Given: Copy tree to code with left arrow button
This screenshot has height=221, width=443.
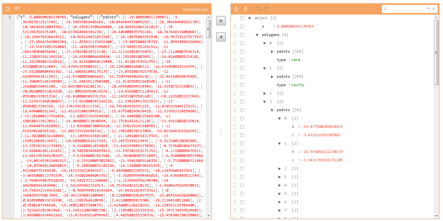Looking at the screenshot, I should point(221,37).
